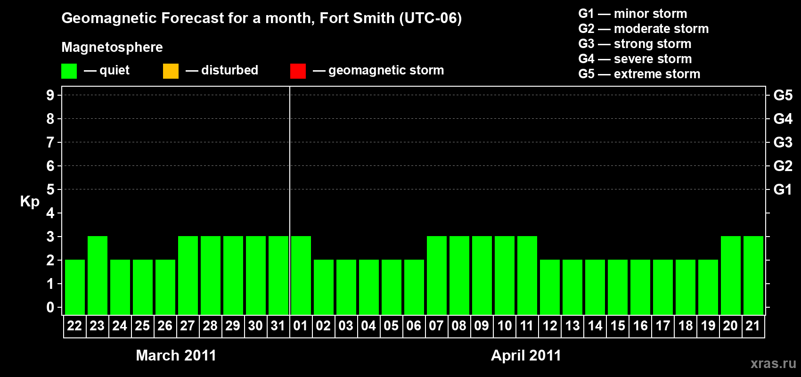This screenshot has width=801, height=377.
Task: Click the March 2011 month label
Action: click(x=176, y=355)
